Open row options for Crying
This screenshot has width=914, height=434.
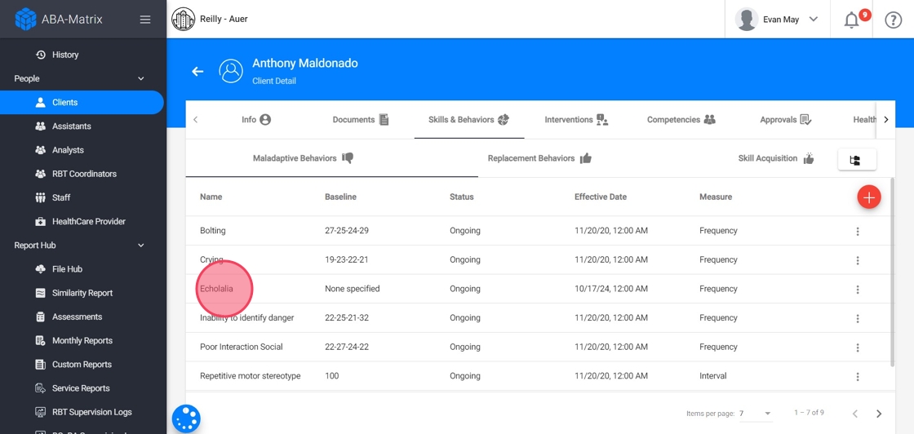[858, 260]
